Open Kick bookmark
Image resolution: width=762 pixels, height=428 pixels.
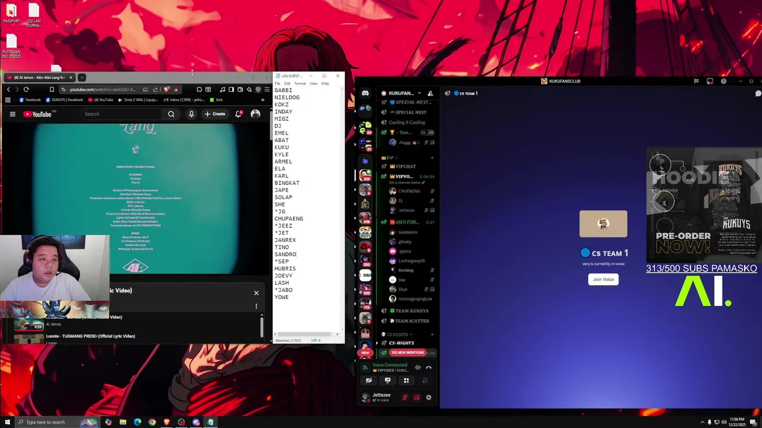216,100
